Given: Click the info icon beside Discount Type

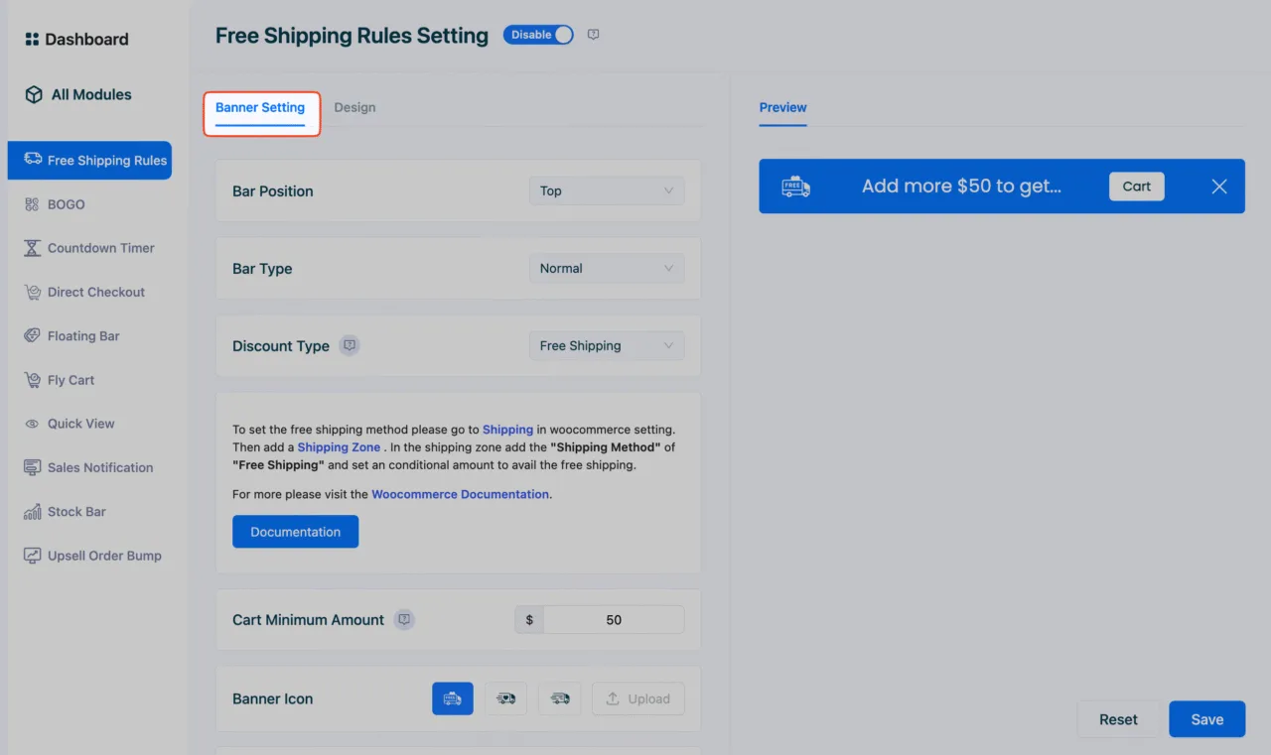Looking at the screenshot, I should [x=349, y=345].
